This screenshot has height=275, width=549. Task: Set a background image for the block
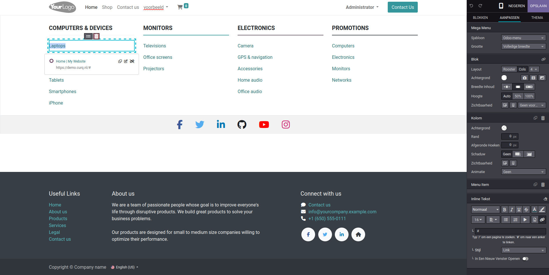pyautogui.click(x=524, y=78)
